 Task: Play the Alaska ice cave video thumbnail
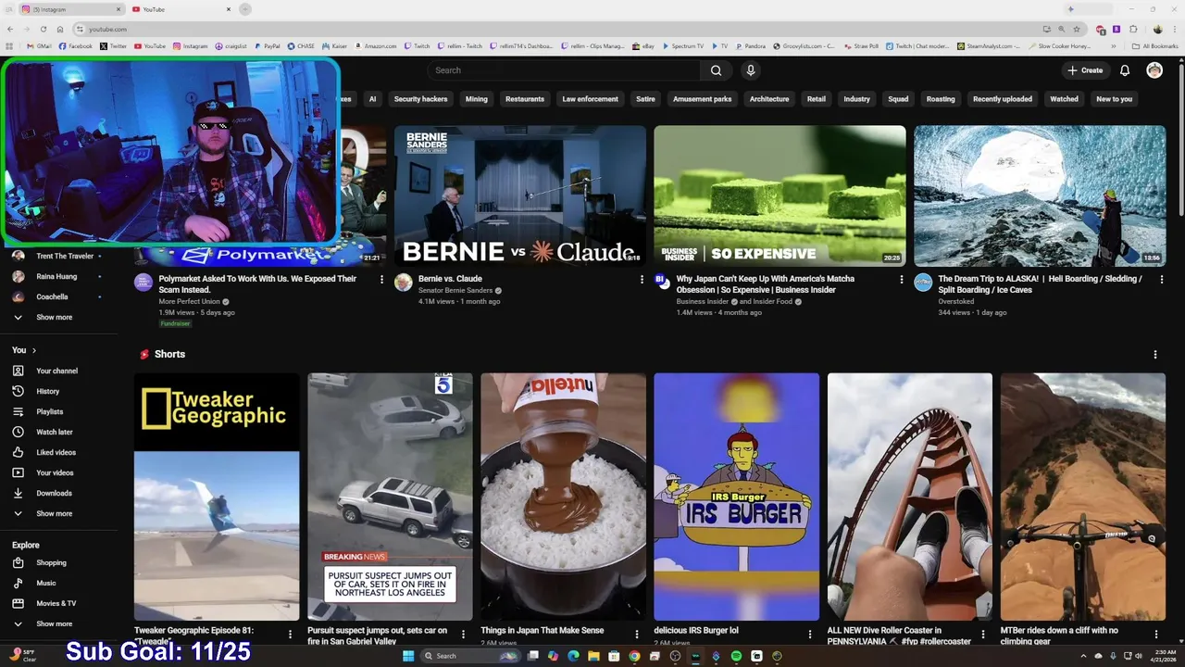[1040, 195]
